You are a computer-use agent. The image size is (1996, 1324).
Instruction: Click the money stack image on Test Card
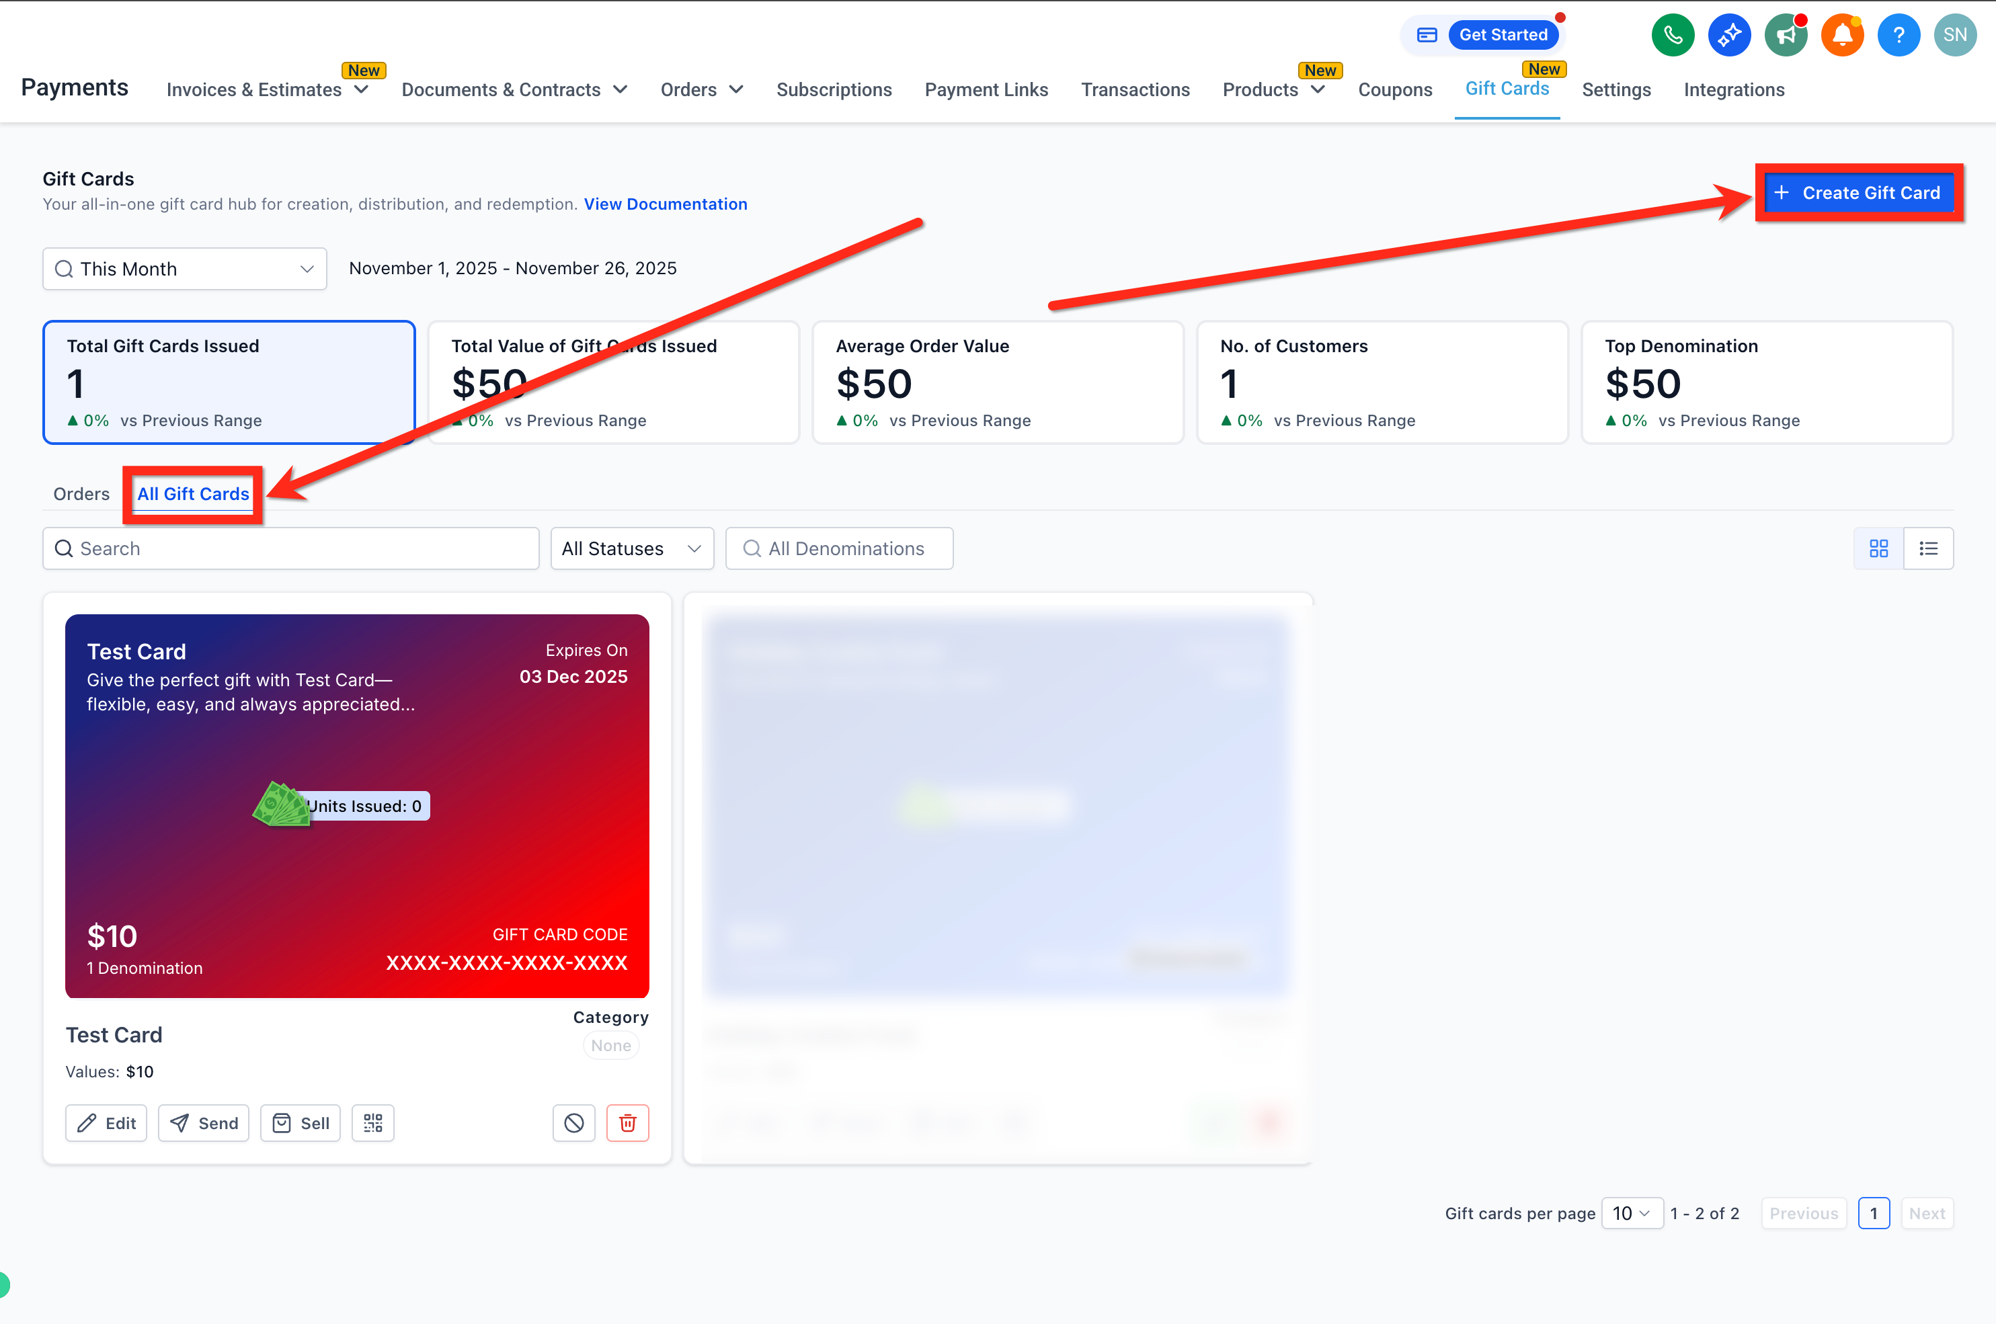pyautogui.click(x=281, y=804)
